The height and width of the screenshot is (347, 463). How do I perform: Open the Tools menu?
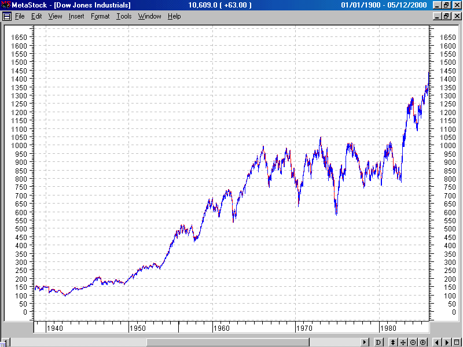click(124, 16)
